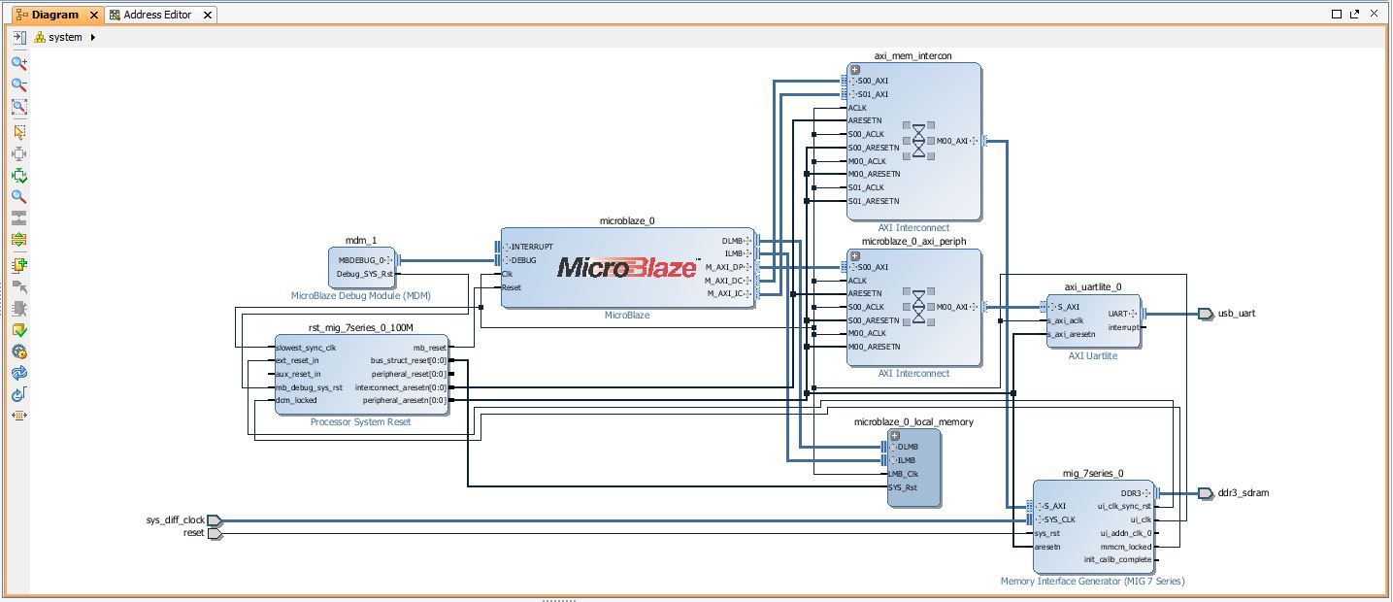Click the Validate Design checkmark icon
The width and height of the screenshot is (1393, 602).
click(x=18, y=330)
